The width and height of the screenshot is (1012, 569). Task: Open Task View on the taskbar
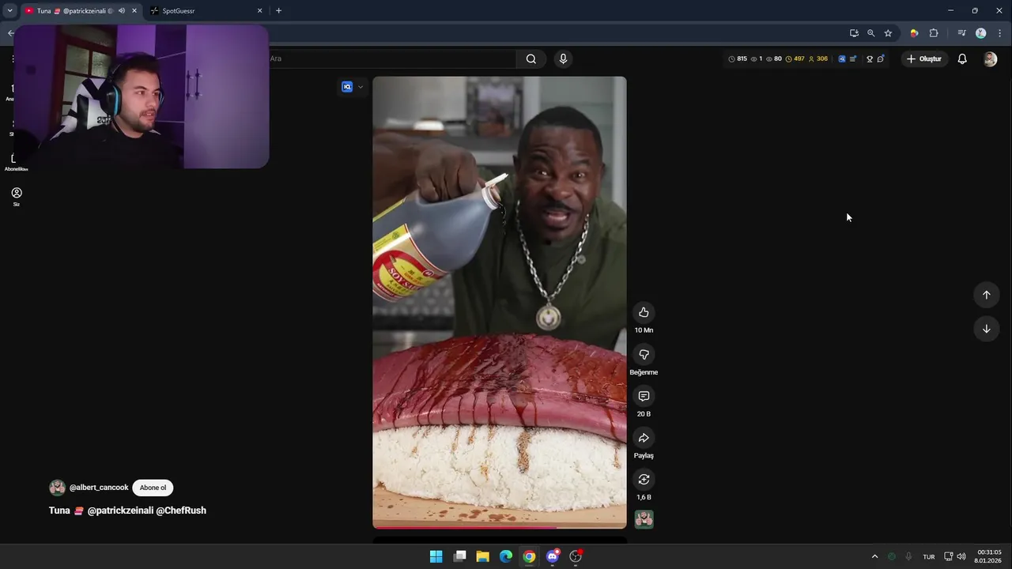tap(459, 556)
